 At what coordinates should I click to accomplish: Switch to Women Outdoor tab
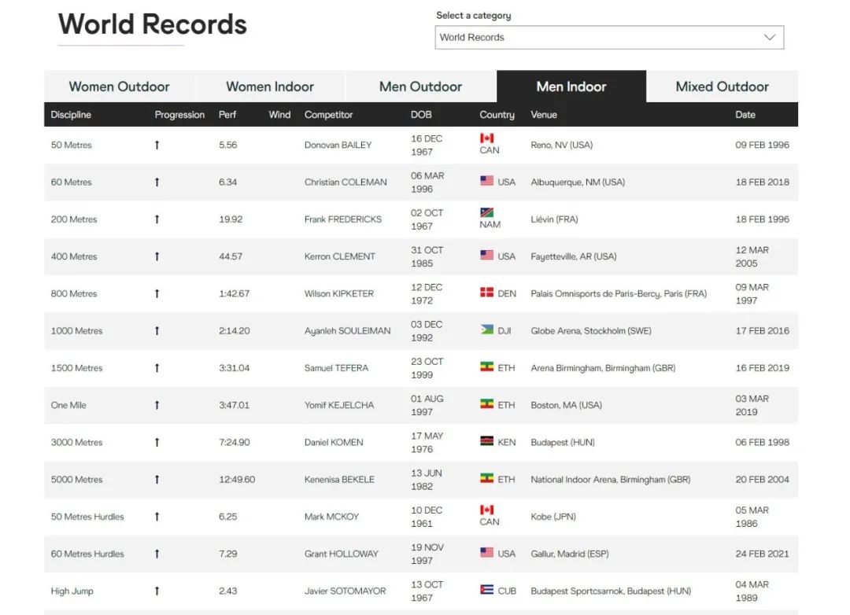(119, 87)
